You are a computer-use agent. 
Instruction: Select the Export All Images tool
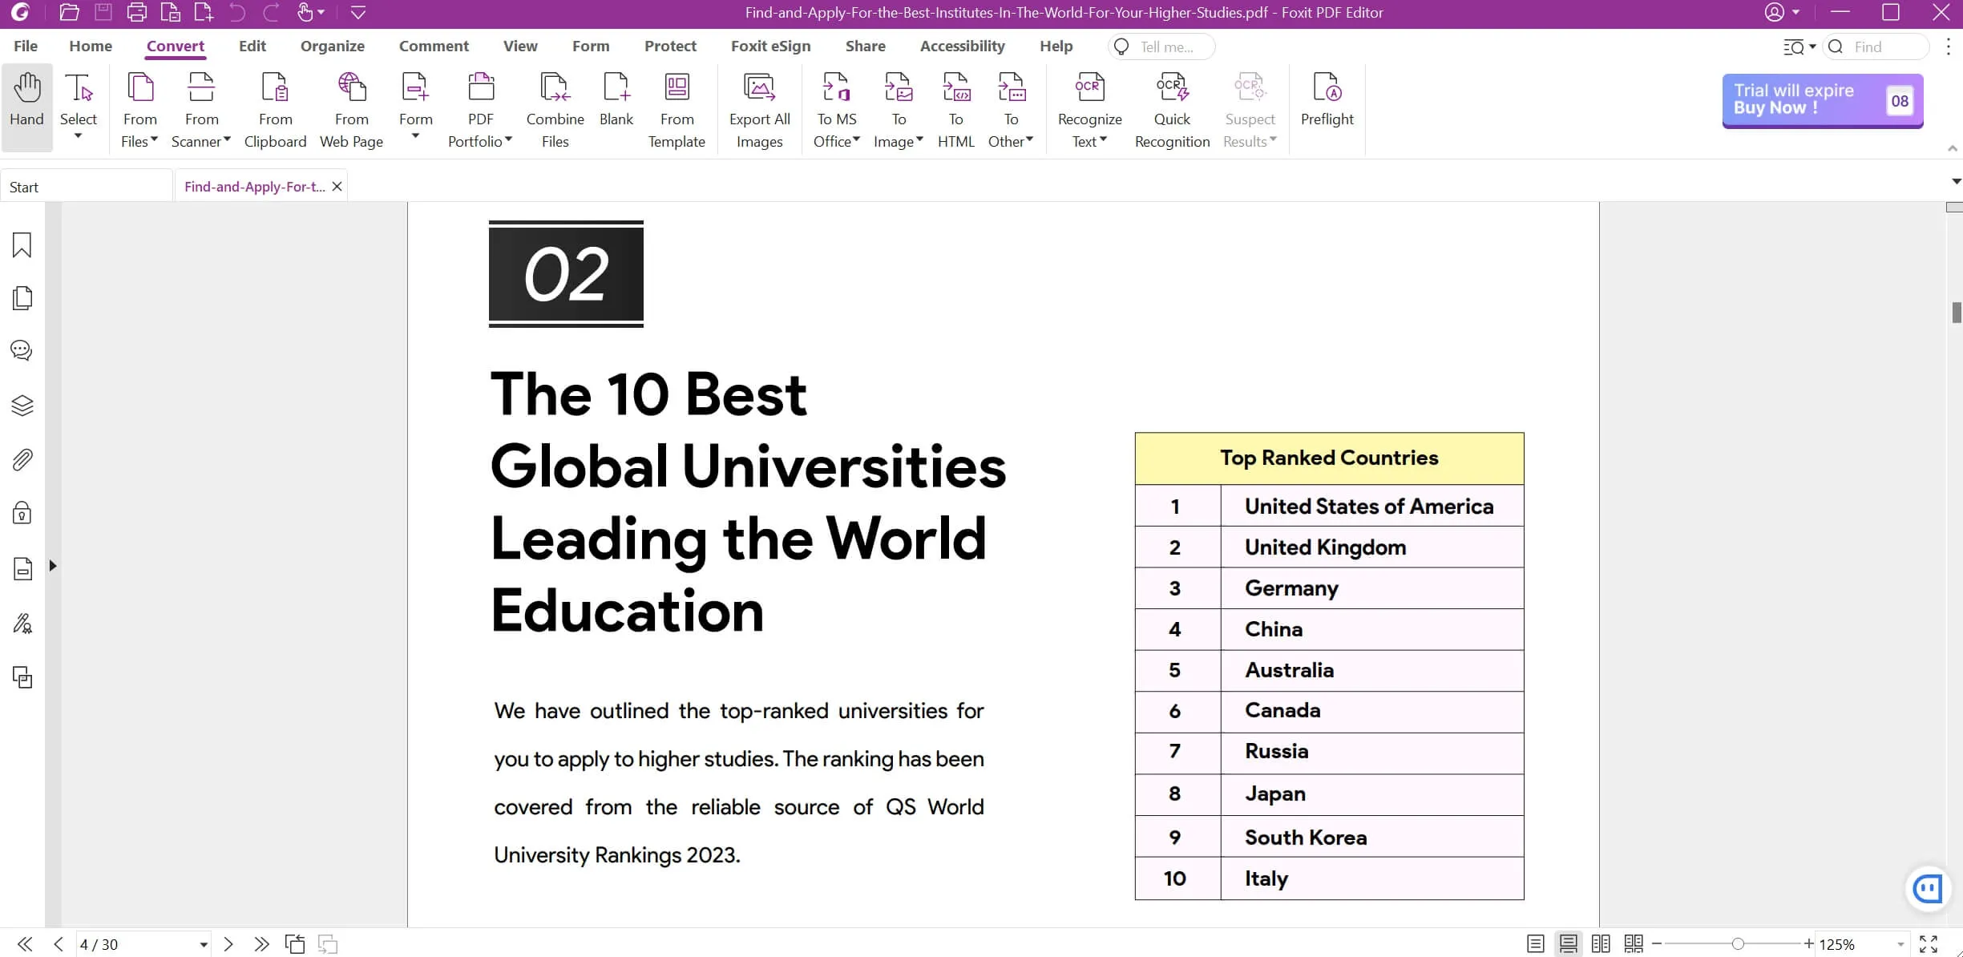[x=758, y=107]
